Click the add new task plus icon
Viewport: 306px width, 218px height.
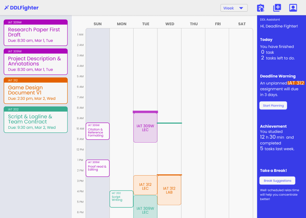pos(277,8)
